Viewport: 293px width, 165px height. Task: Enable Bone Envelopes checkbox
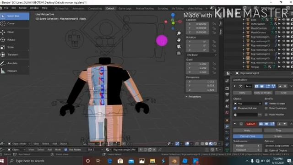pos(266,108)
